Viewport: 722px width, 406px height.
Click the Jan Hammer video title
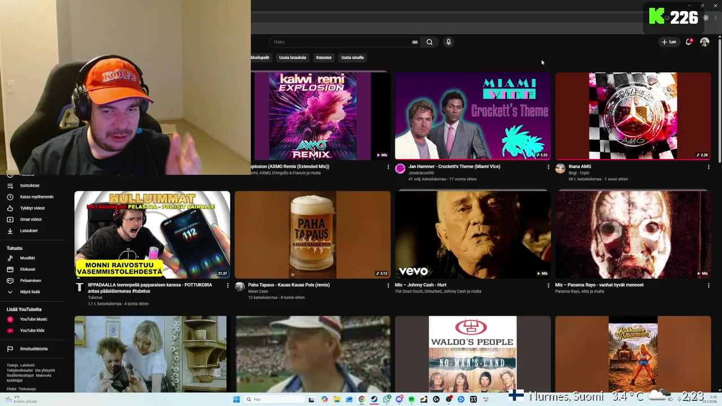454,166
